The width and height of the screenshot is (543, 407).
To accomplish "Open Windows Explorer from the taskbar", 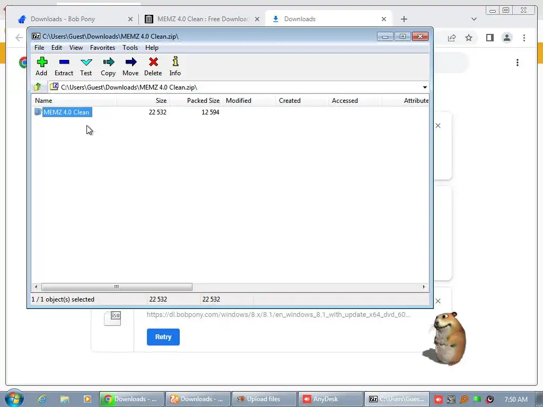I will (x=64, y=399).
